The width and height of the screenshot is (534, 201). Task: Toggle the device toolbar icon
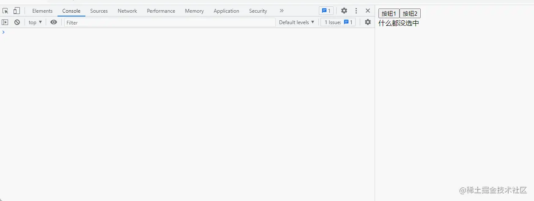[16, 11]
